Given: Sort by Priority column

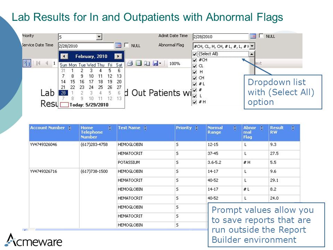Looking at the screenshot, I should 197,128.
